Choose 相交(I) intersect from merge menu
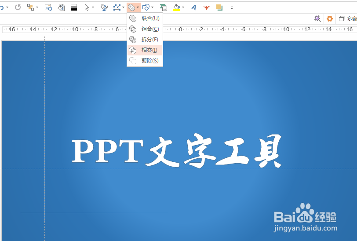The width and height of the screenshot is (357, 241). [x=145, y=50]
